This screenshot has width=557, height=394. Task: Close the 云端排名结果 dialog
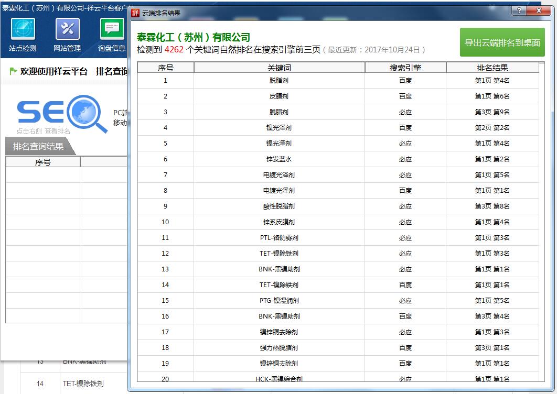click(x=539, y=10)
